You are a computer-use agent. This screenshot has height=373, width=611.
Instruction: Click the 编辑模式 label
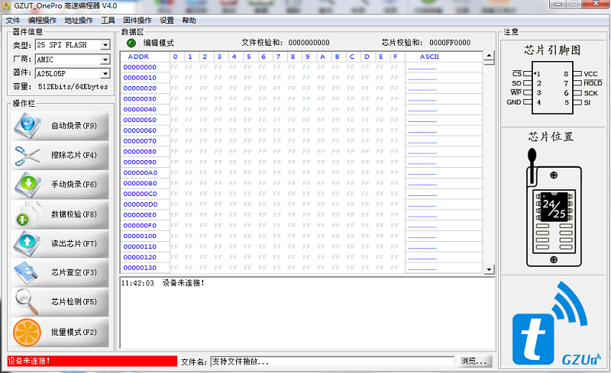click(x=159, y=43)
